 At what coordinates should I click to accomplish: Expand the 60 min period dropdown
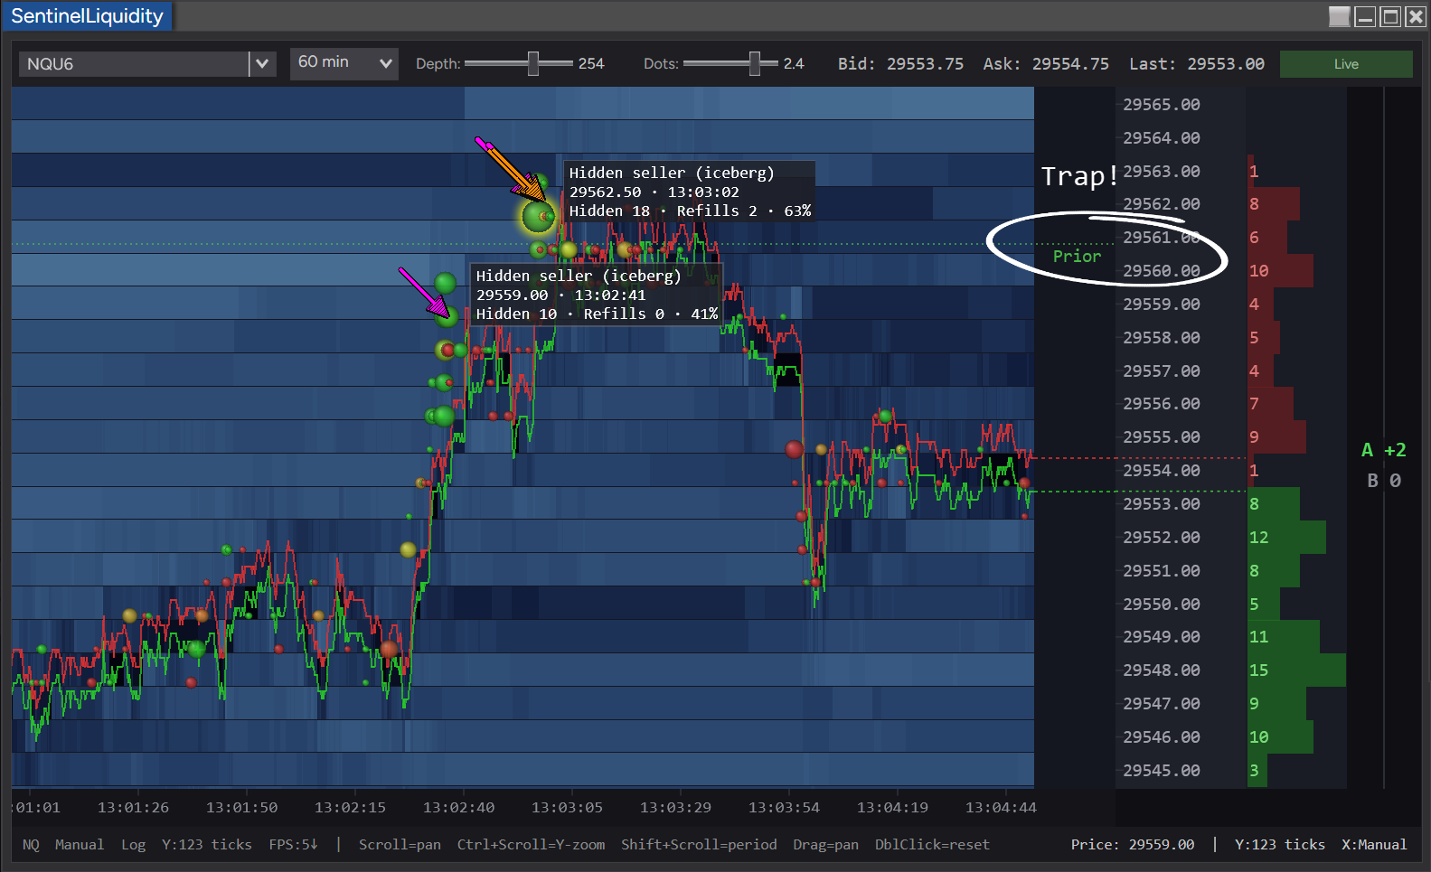click(x=344, y=63)
